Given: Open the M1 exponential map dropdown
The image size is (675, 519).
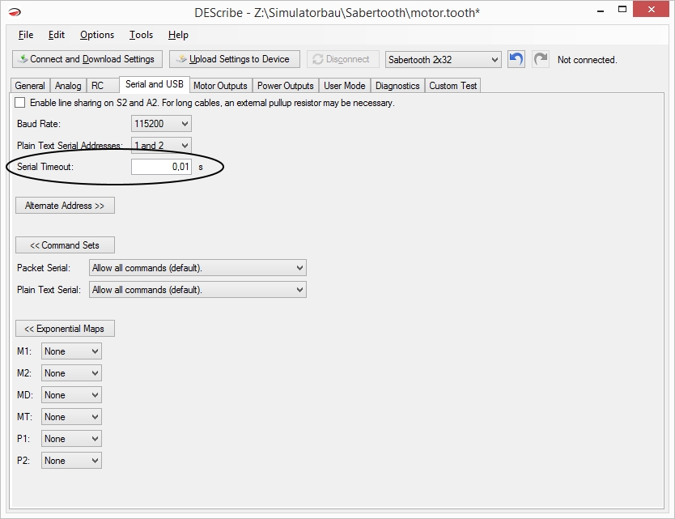Looking at the screenshot, I should point(71,351).
